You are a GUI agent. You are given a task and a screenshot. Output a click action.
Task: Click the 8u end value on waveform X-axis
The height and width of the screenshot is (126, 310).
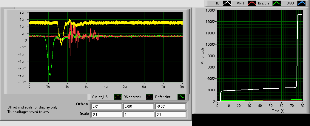click(x=182, y=86)
